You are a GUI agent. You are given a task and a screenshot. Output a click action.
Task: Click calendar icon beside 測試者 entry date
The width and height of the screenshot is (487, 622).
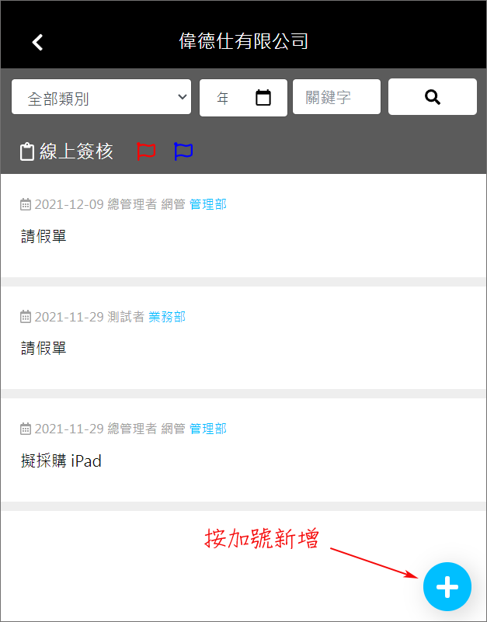coord(26,317)
